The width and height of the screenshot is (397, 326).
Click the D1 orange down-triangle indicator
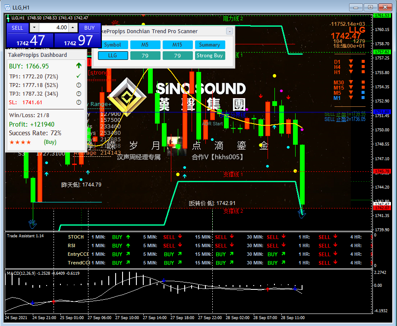pos(351,62)
